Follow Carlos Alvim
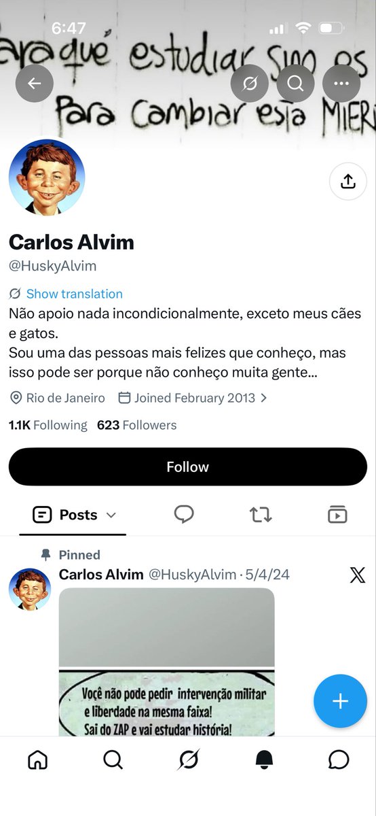376x816 pixels. click(x=188, y=466)
